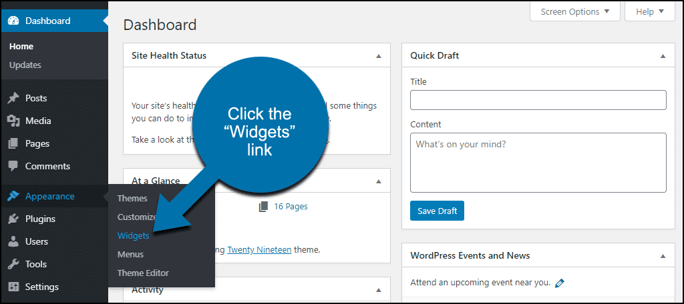The image size is (684, 304).
Task: Open Theme Editor from the submenu
Action: pos(143,273)
